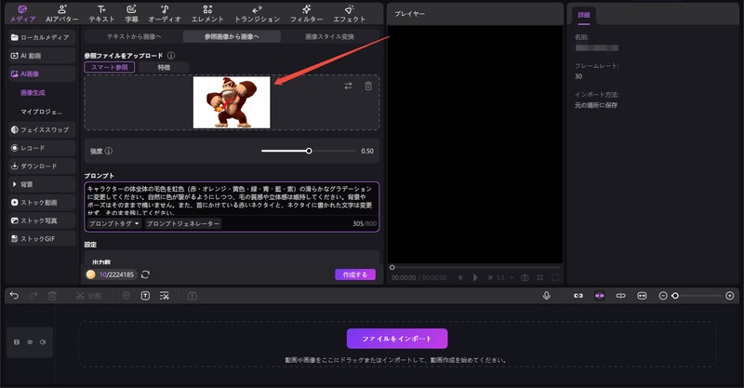Select the スマート参照 option
The height and width of the screenshot is (388, 744).
110,67
